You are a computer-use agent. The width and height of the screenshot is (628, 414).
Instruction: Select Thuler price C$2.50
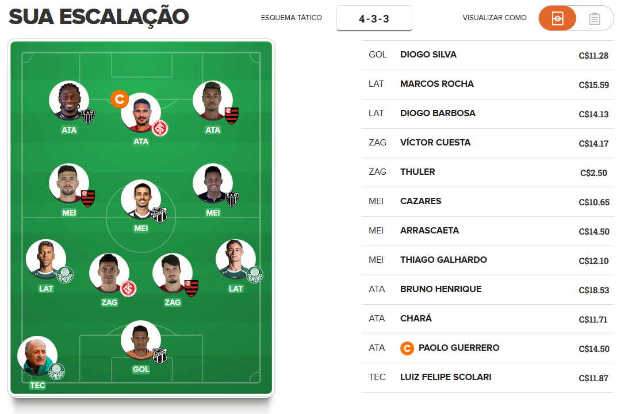pos(593,173)
